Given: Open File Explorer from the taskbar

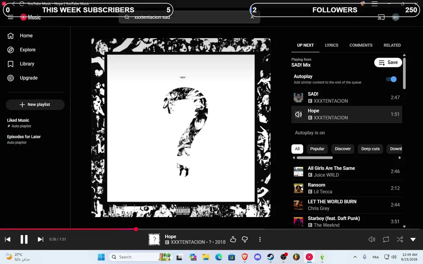Looking at the screenshot, I should 206,257.
